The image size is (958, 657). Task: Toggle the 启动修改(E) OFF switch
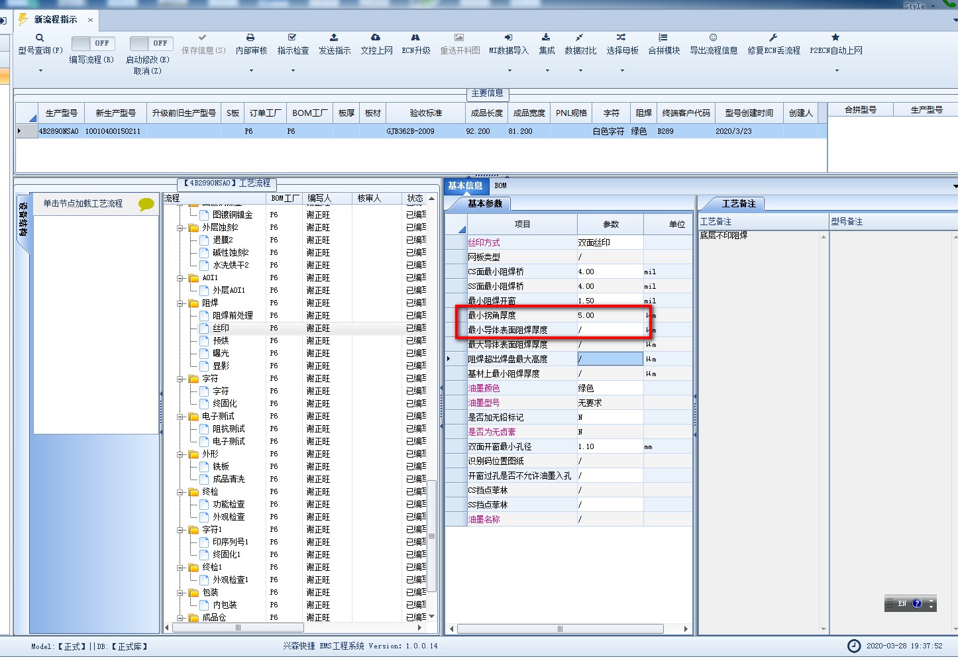(151, 43)
